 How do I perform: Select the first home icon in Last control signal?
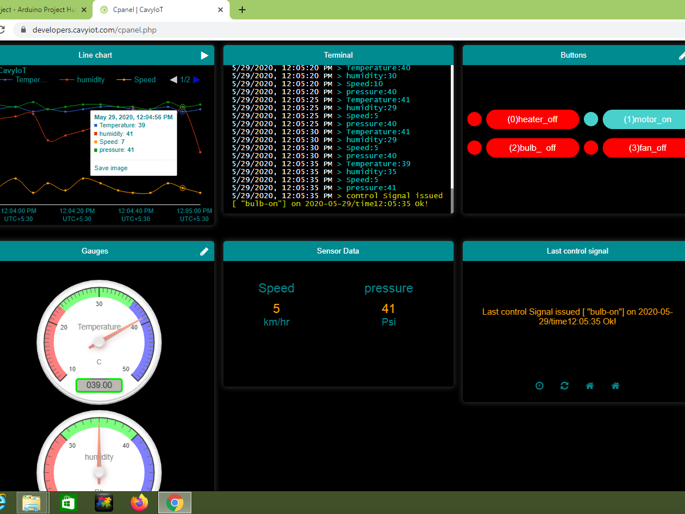589,385
